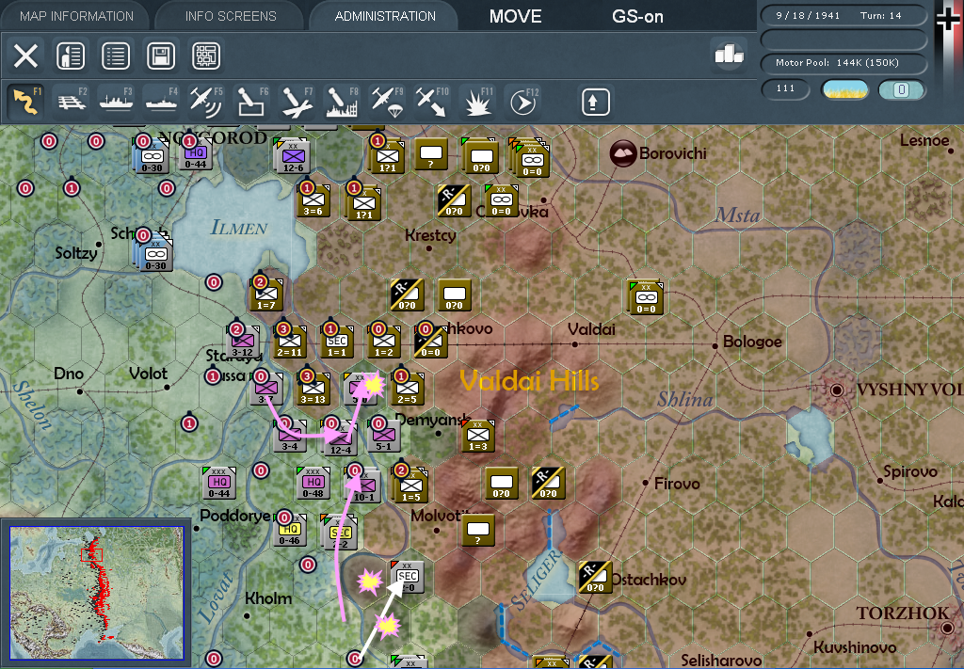Click the Ostachkov town label
964x669 pixels.
tap(648, 580)
